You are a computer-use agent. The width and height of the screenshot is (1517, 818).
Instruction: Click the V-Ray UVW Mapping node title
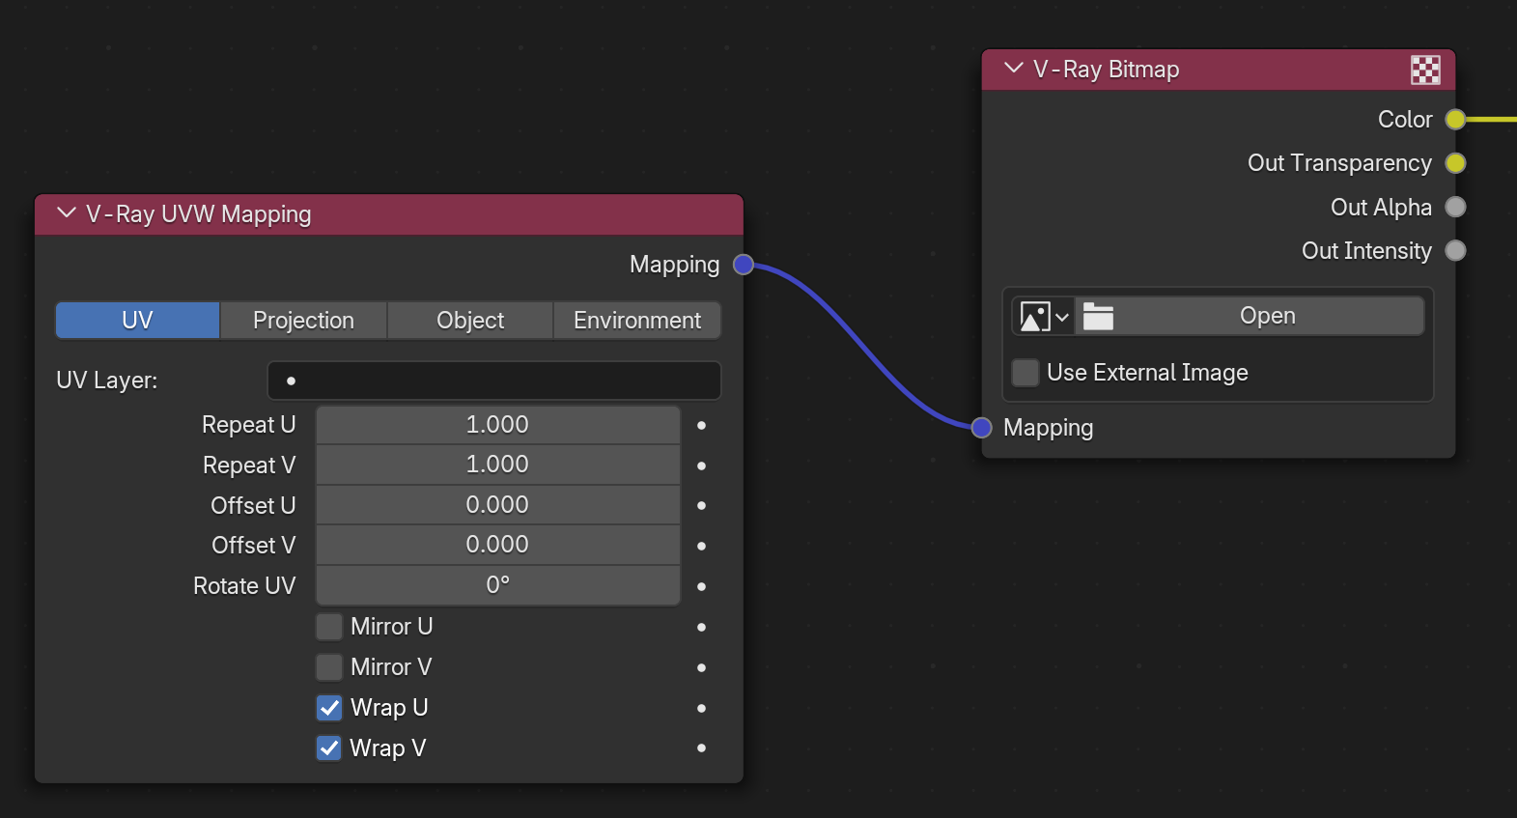(199, 214)
